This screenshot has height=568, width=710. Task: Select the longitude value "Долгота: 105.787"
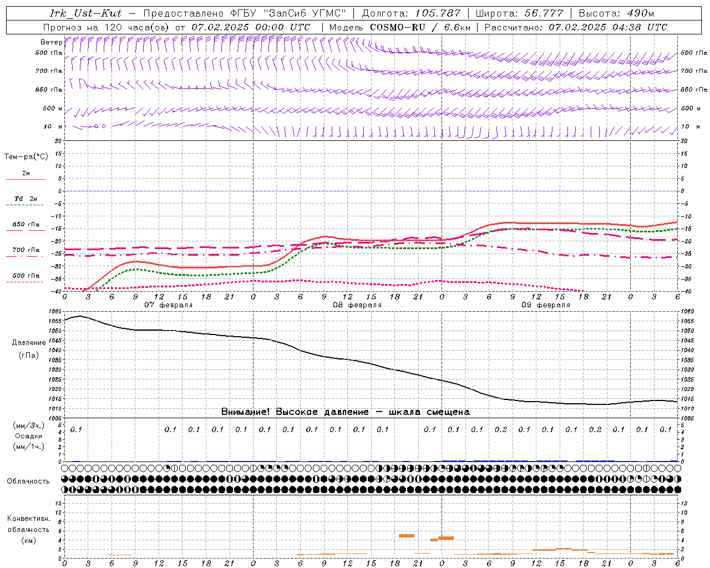(x=411, y=13)
